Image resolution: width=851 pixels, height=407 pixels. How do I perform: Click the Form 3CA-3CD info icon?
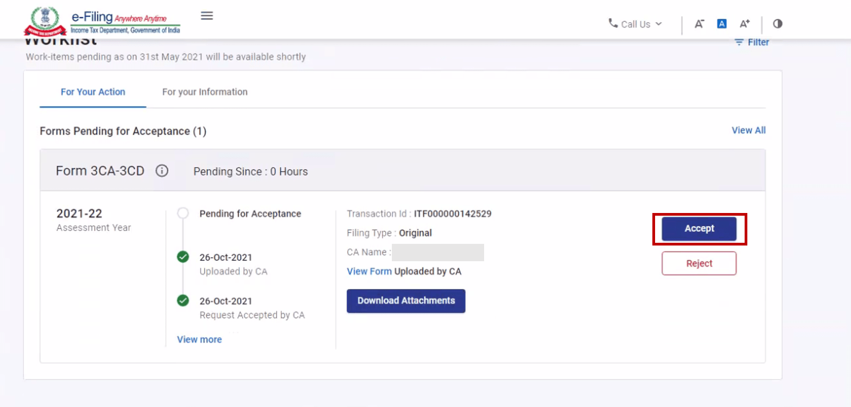[x=162, y=171]
